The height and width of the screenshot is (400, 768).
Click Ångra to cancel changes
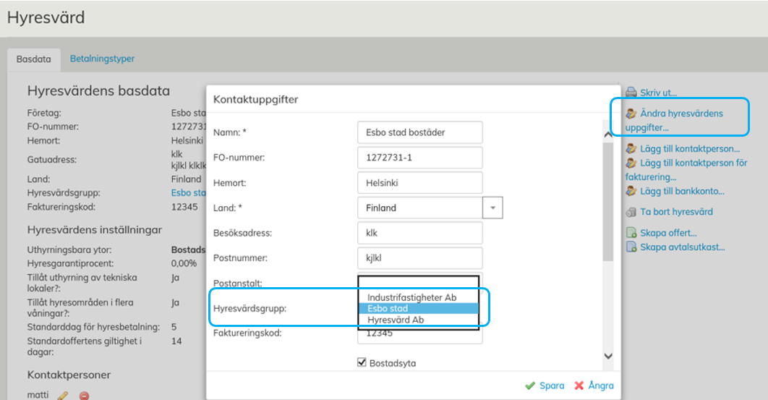point(594,386)
